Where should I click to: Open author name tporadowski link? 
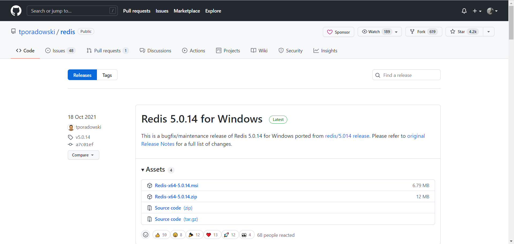[x=88, y=127]
